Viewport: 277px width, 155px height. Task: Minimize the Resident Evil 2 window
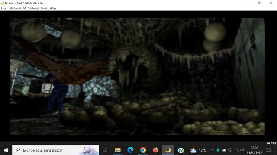pyautogui.click(x=248, y=3)
